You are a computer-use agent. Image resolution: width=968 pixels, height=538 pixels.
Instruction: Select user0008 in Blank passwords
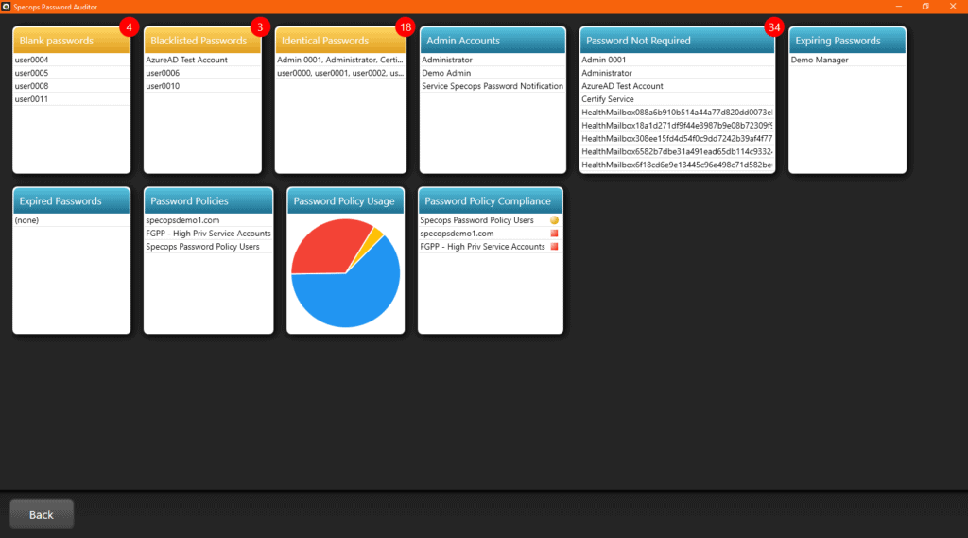coord(72,86)
